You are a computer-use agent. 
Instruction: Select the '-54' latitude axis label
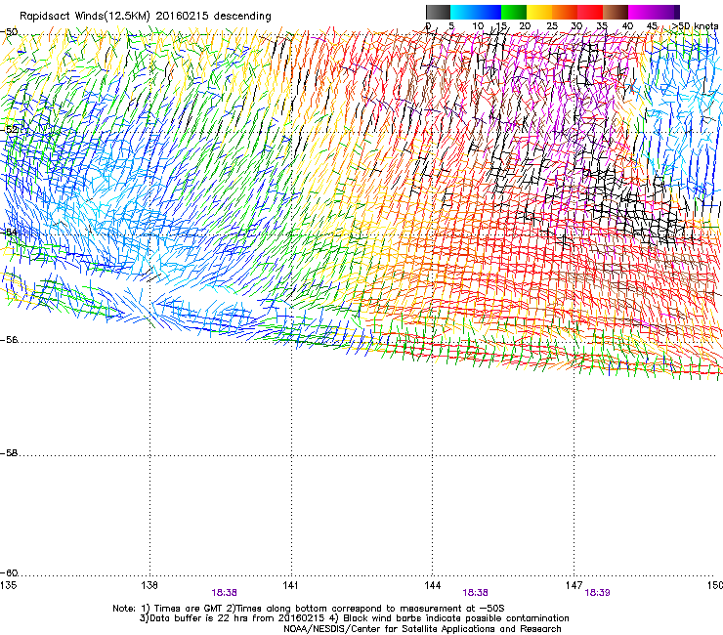[9, 233]
